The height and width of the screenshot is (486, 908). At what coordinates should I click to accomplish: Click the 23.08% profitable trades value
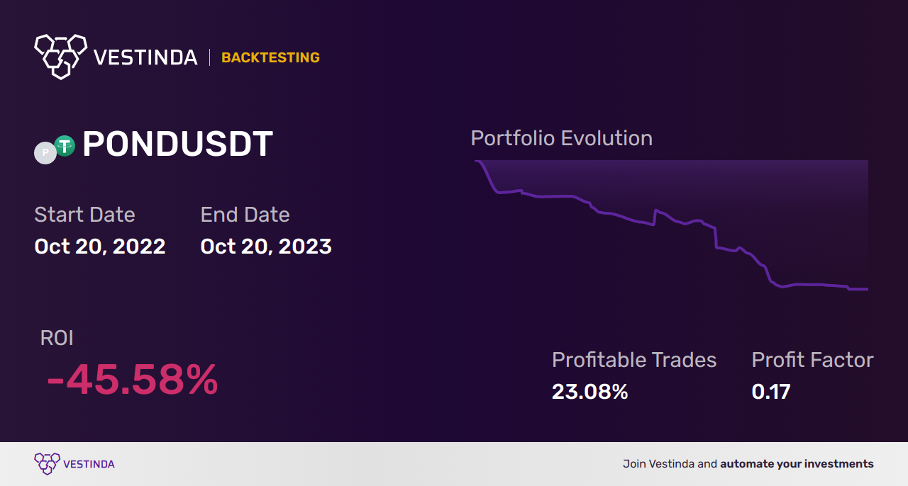pyautogui.click(x=590, y=392)
